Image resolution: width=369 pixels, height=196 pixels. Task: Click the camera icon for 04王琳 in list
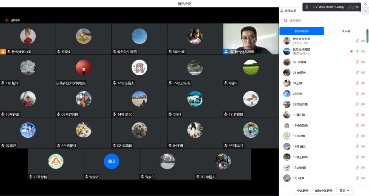363,83
